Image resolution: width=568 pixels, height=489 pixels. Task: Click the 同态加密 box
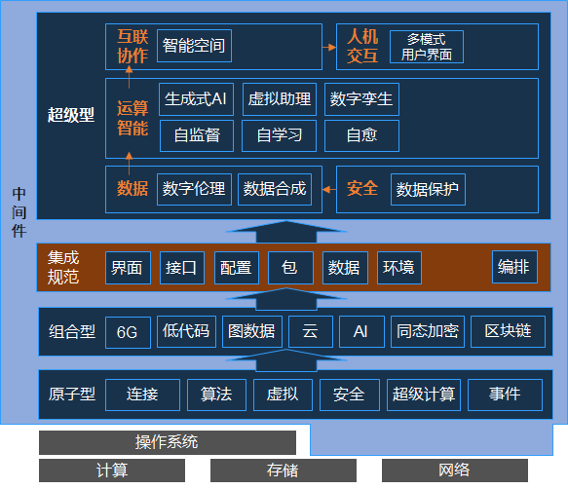pyautogui.click(x=428, y=331)
